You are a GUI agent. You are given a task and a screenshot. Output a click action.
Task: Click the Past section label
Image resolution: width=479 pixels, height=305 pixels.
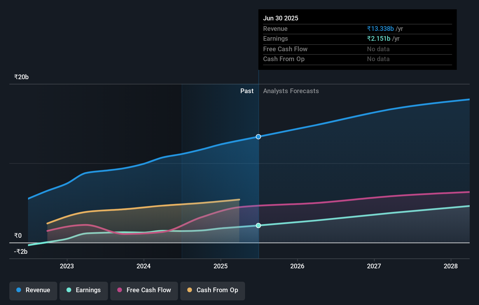tap(247, 91)
